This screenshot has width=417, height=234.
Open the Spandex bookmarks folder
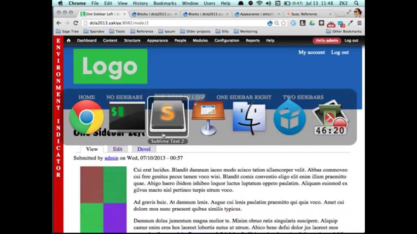click(x=94, y=32)
